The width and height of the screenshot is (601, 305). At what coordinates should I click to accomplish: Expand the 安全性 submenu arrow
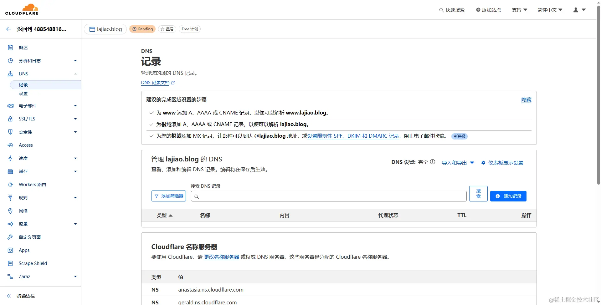(x=75, y=132)
